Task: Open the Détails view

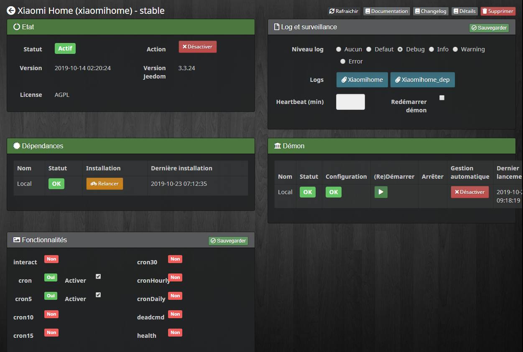Action: [x=464, y=11]
